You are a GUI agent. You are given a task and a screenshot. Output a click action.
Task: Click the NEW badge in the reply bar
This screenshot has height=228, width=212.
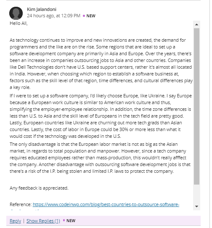71,220
